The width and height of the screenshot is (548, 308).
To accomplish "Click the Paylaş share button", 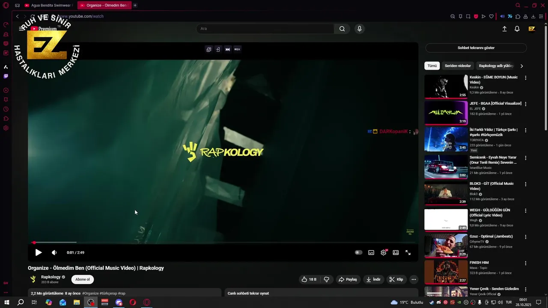I will [348, 279].
